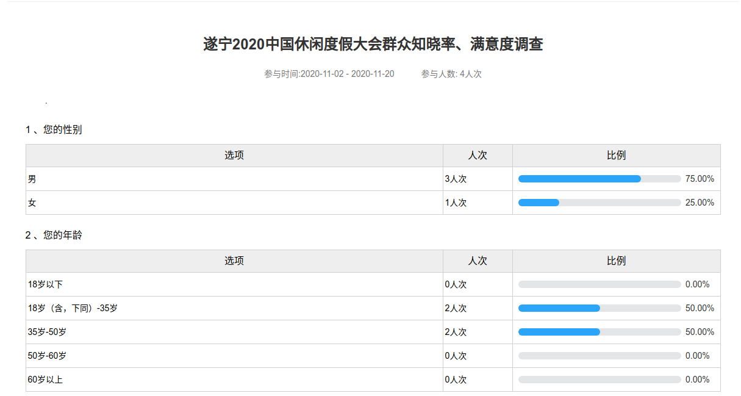Viewport: 741px width, 396px height.
Task: Click the 选项 column header in gender table
Action: tap(234, 156)
